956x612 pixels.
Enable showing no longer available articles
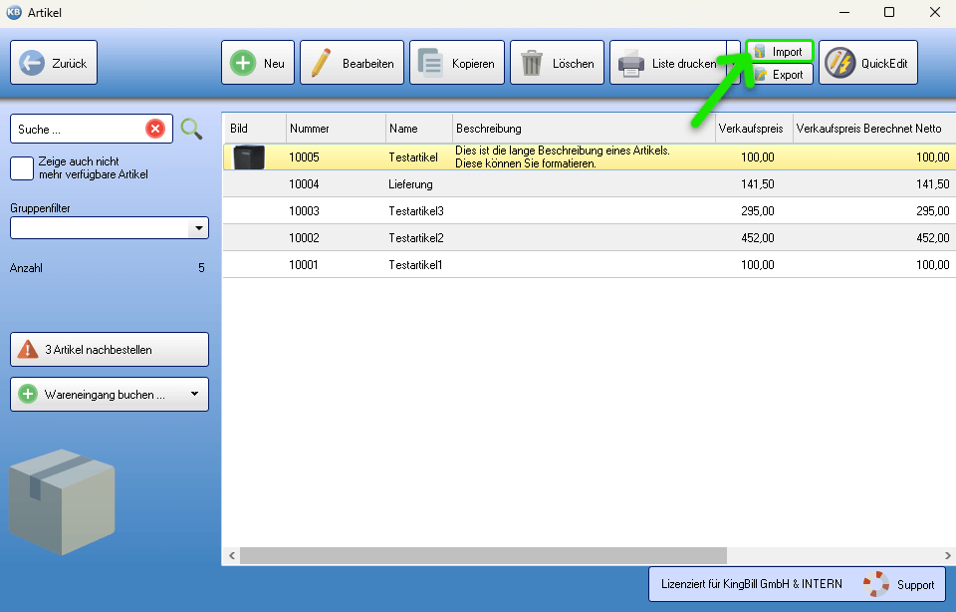point(22,167)
